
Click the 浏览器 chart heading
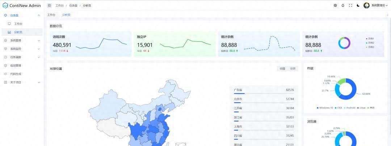(x=312, y=122)
